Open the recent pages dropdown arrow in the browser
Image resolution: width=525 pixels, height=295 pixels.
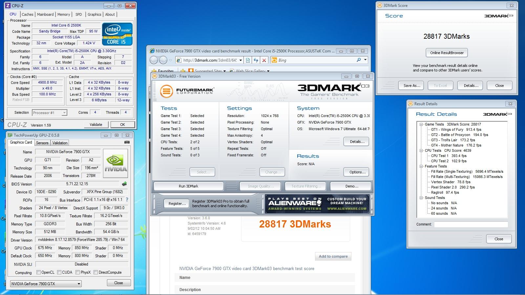(x=171, y=60)
